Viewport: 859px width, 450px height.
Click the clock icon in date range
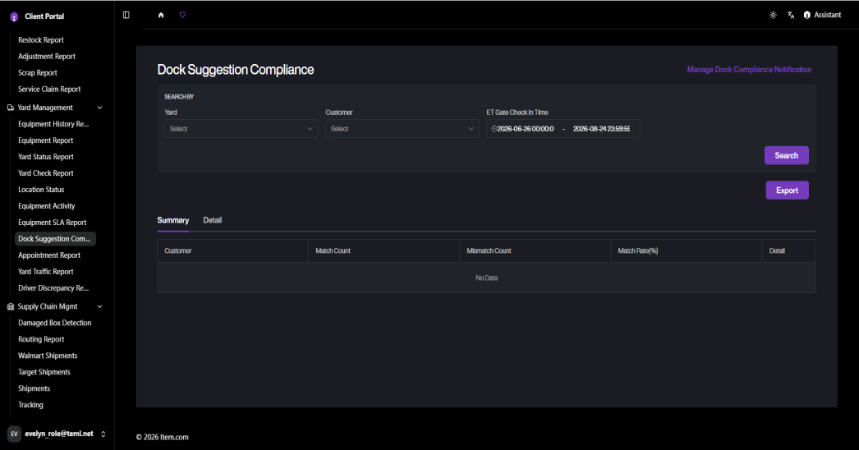(x=494, y=129)
